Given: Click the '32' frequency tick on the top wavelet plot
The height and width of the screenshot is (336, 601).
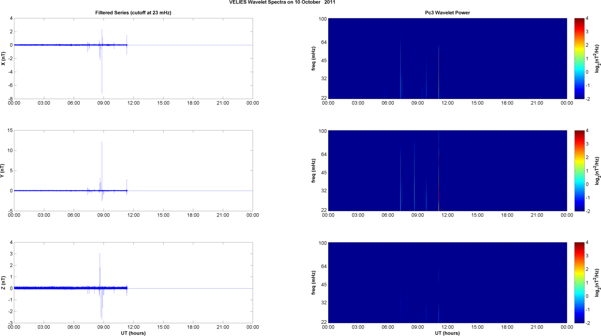Looking at the screenshot, I should point(324,79).
